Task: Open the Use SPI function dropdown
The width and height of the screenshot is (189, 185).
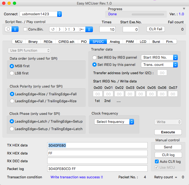Action: [x=29, y=51]
